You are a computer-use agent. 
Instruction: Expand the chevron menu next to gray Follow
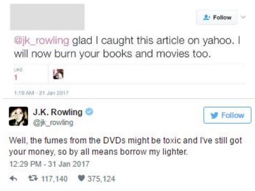click(243, 17)
